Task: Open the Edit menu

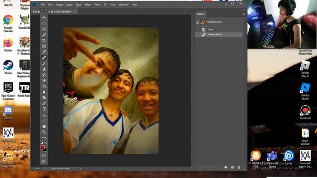Action: pyautogui.click(x=51, y=4)
